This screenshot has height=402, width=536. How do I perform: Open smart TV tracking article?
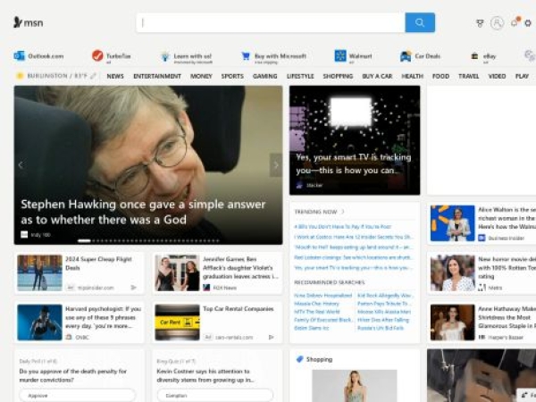coord(354,163)
